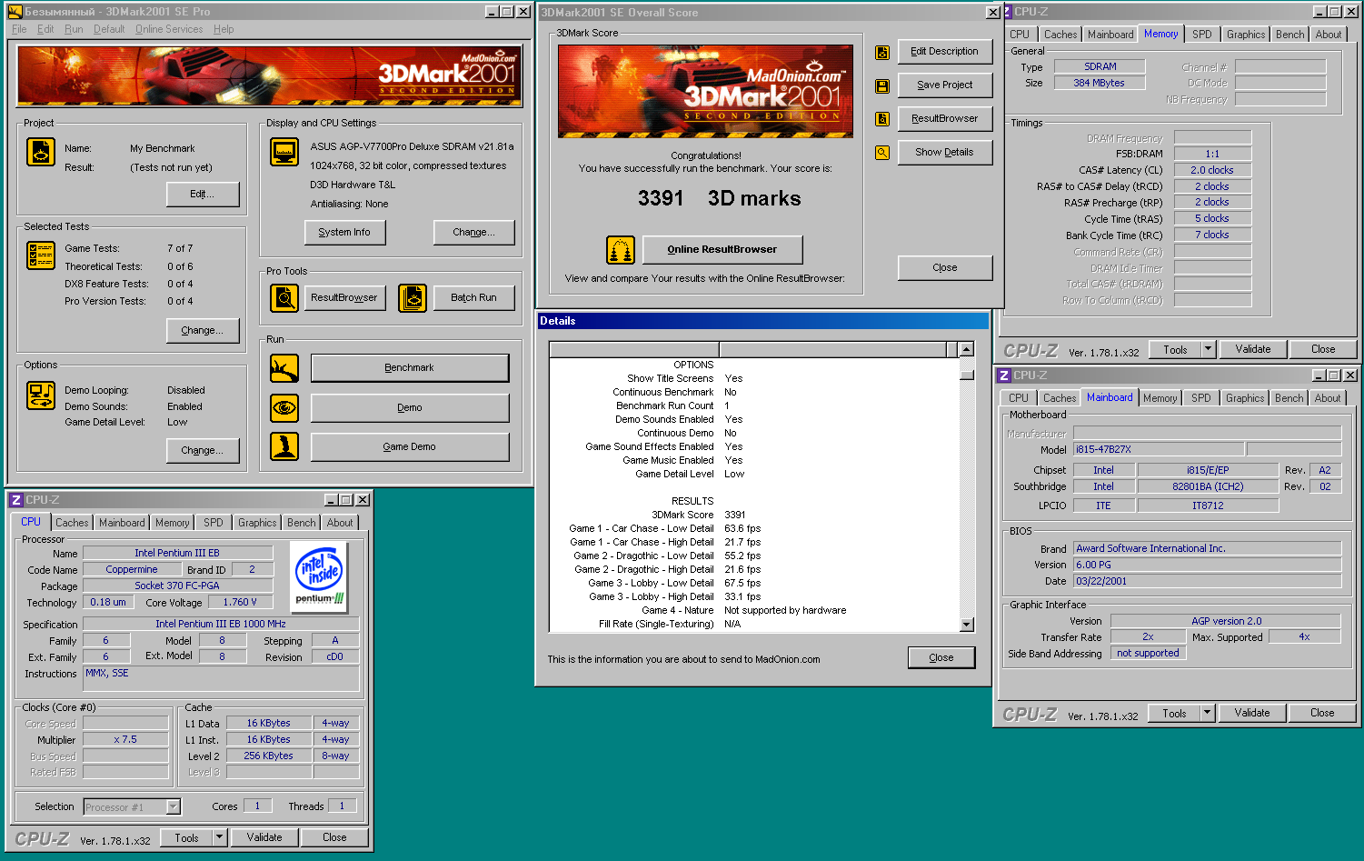1364x861 pixels.
Task: Click the 3DMark2001 banner in Overall Score
Action: (x=706, y=91)
